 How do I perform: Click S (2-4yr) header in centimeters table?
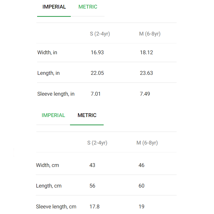97,143
